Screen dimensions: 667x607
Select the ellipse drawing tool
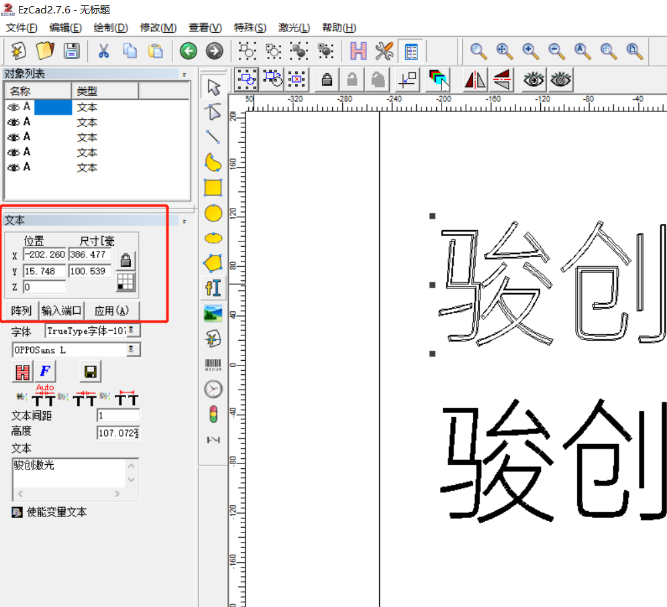pyautogui.click(x=213, y=238)
